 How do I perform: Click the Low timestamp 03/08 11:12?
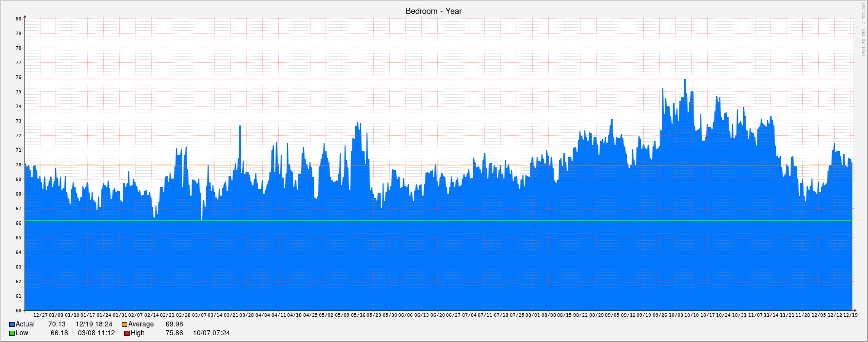pos(96,333)
